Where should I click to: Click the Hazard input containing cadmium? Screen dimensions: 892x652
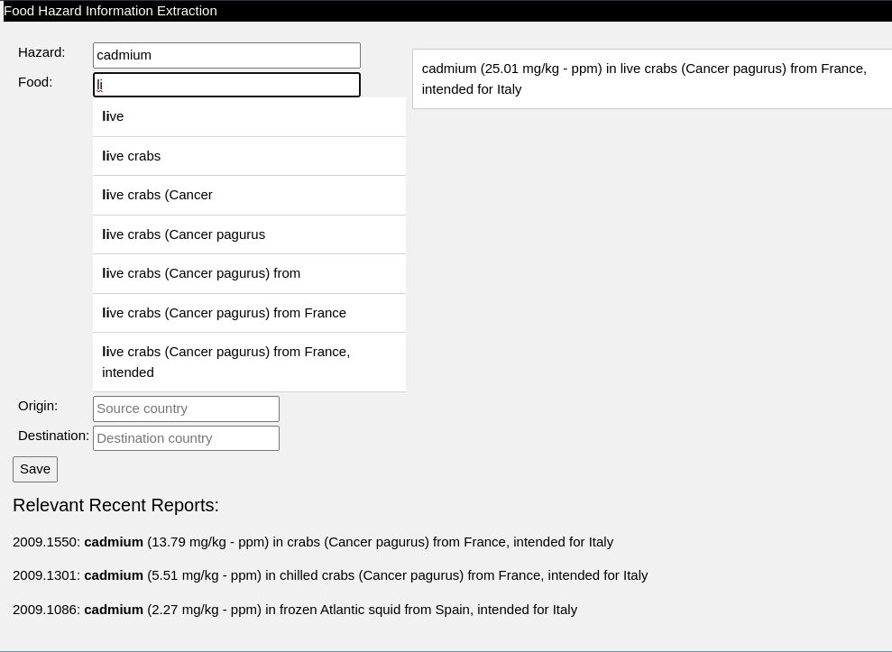point(226,55)
